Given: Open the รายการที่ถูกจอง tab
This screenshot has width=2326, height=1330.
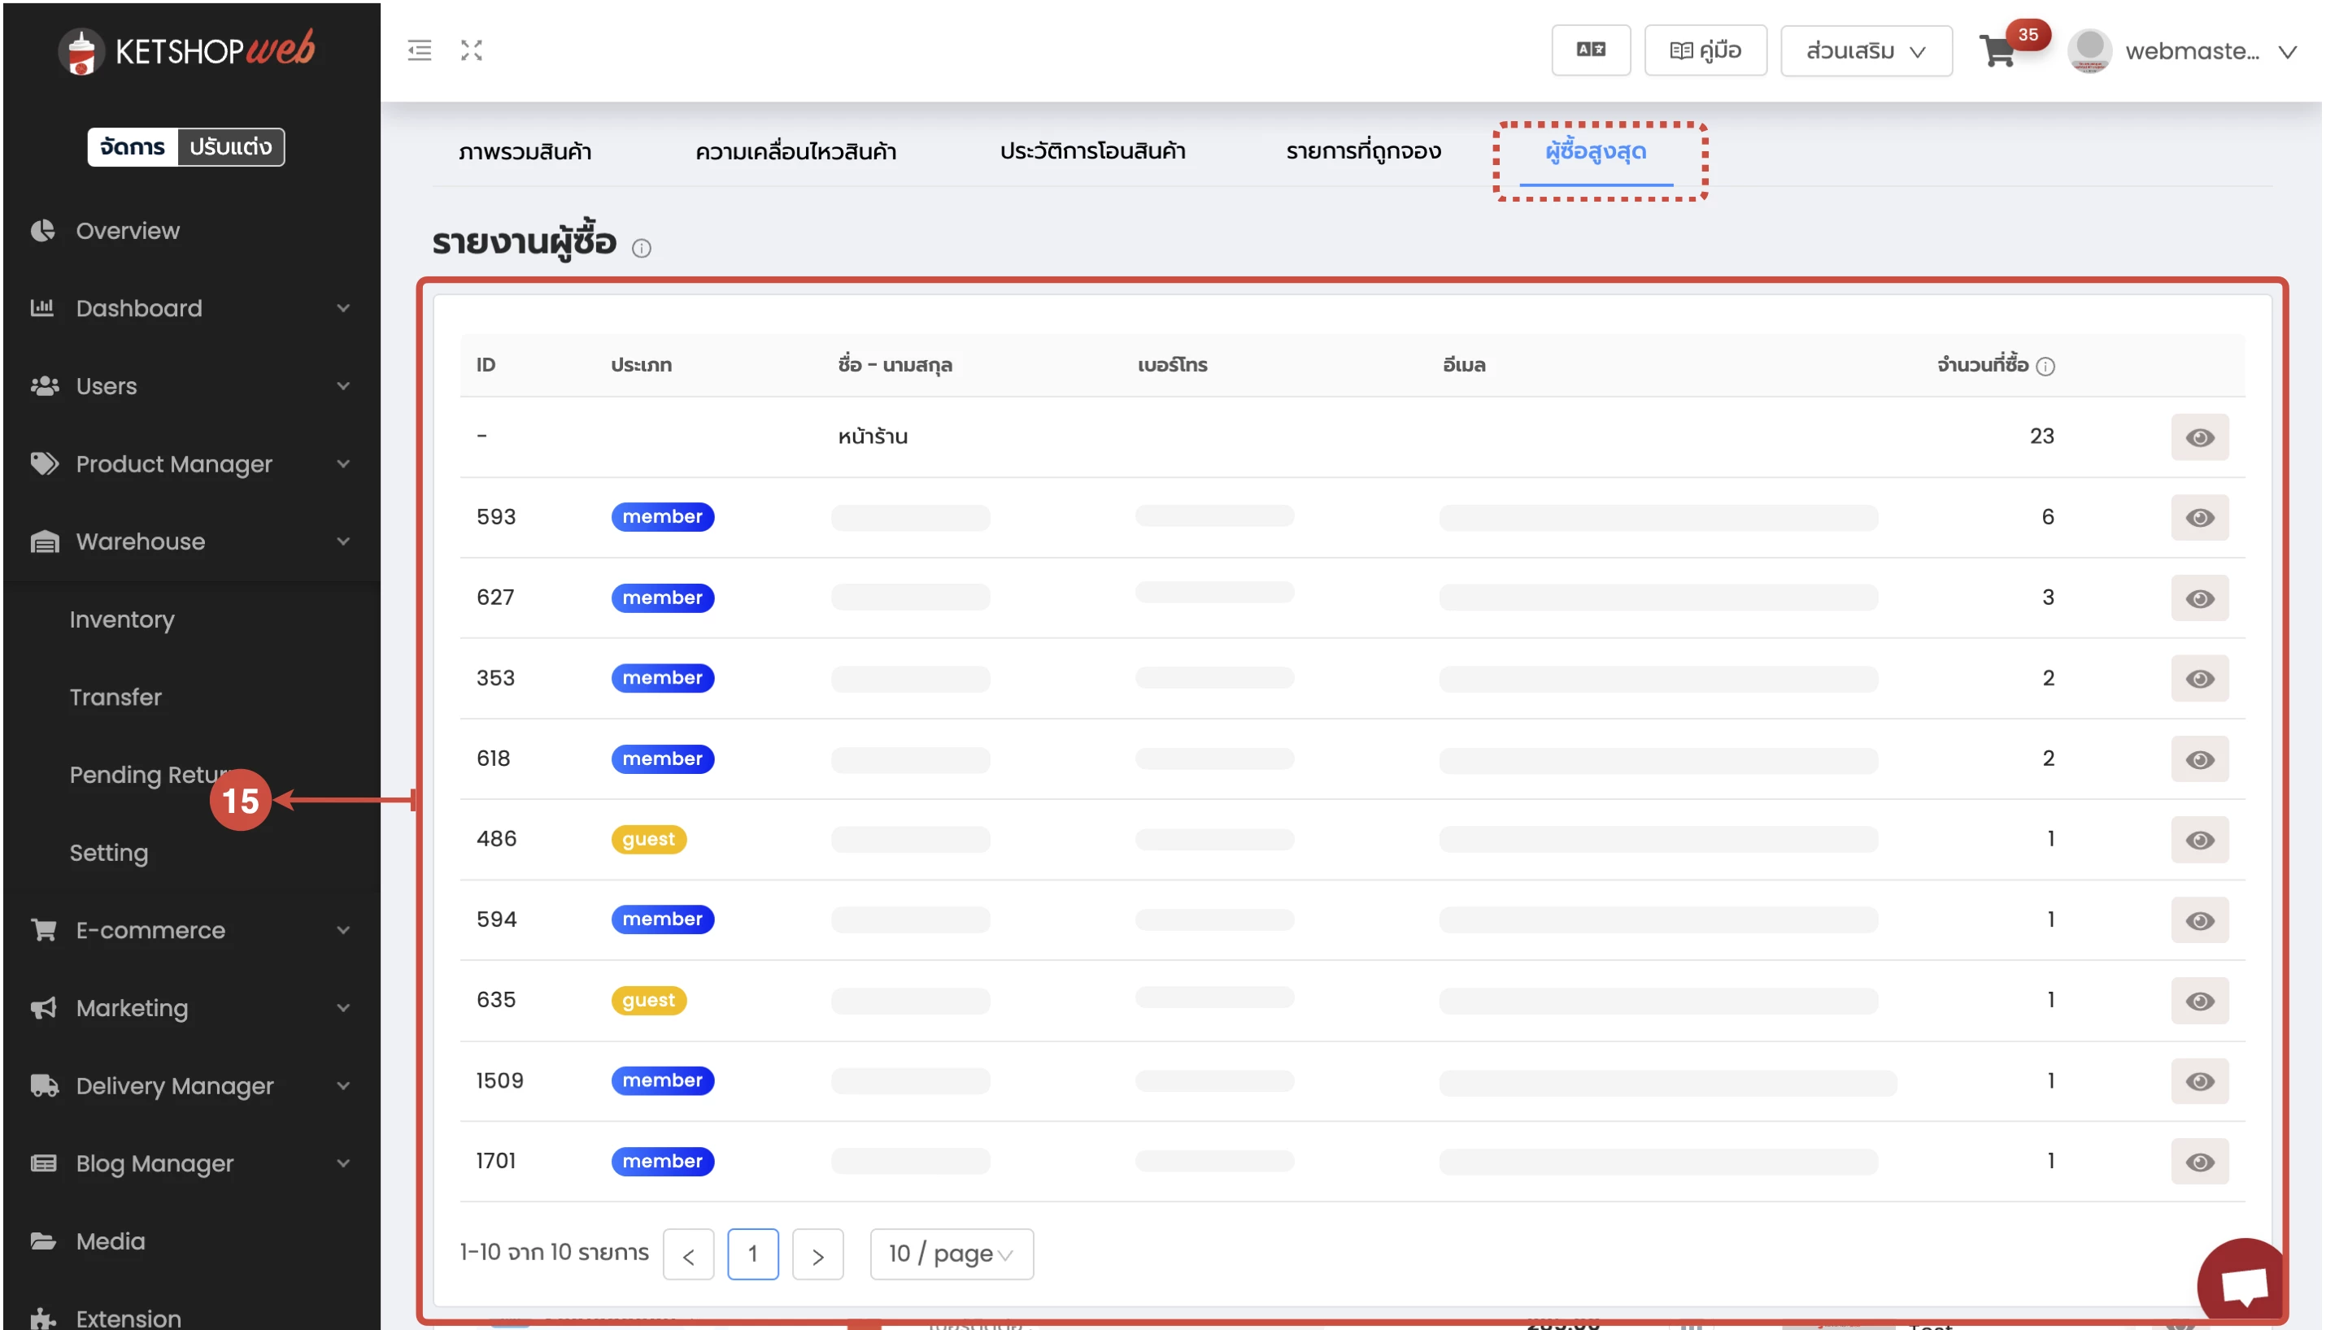Looking at the screenshot, I should pos(1363,152).
